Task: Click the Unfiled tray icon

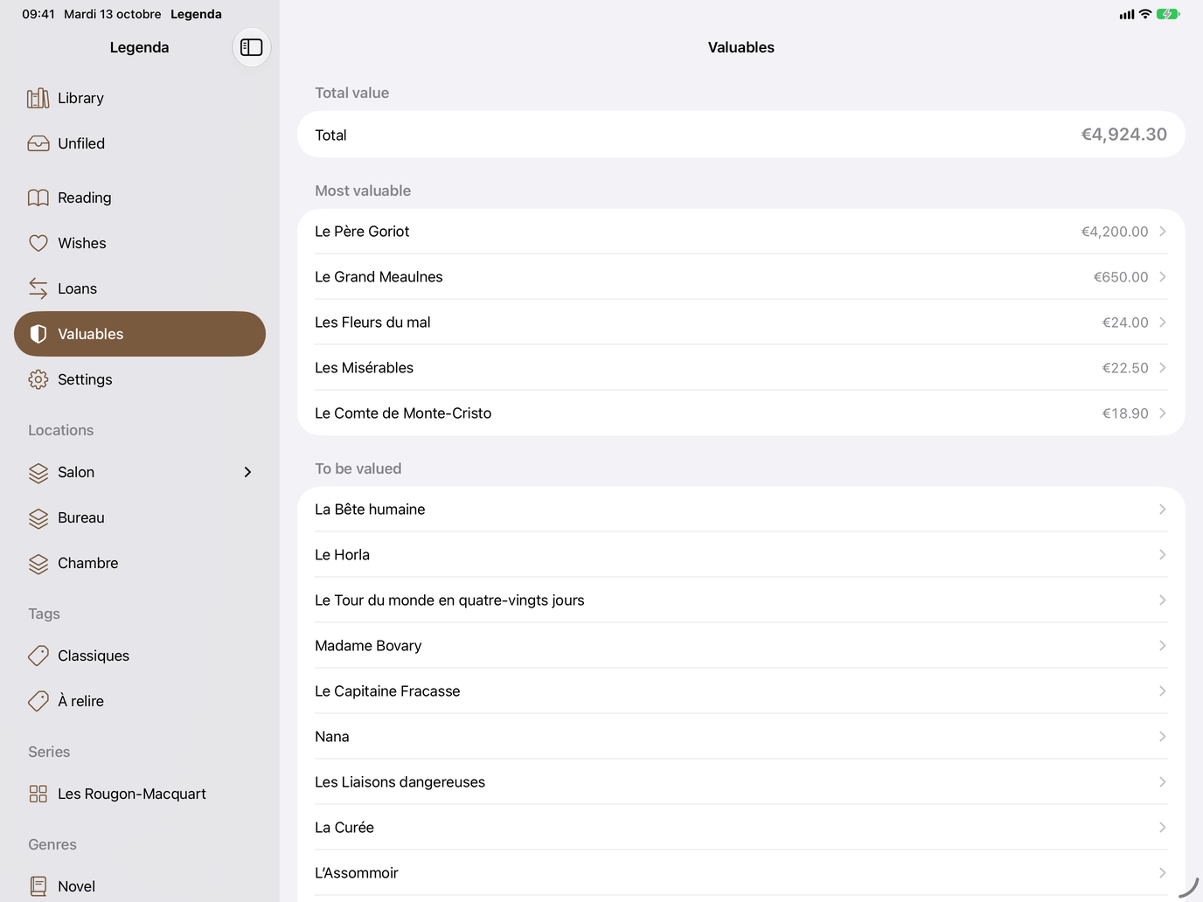Action: (38, 143)
